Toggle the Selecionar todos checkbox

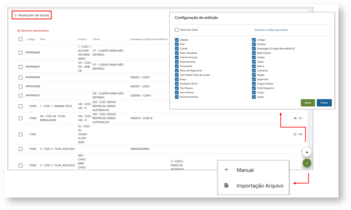tap(177, 30)
